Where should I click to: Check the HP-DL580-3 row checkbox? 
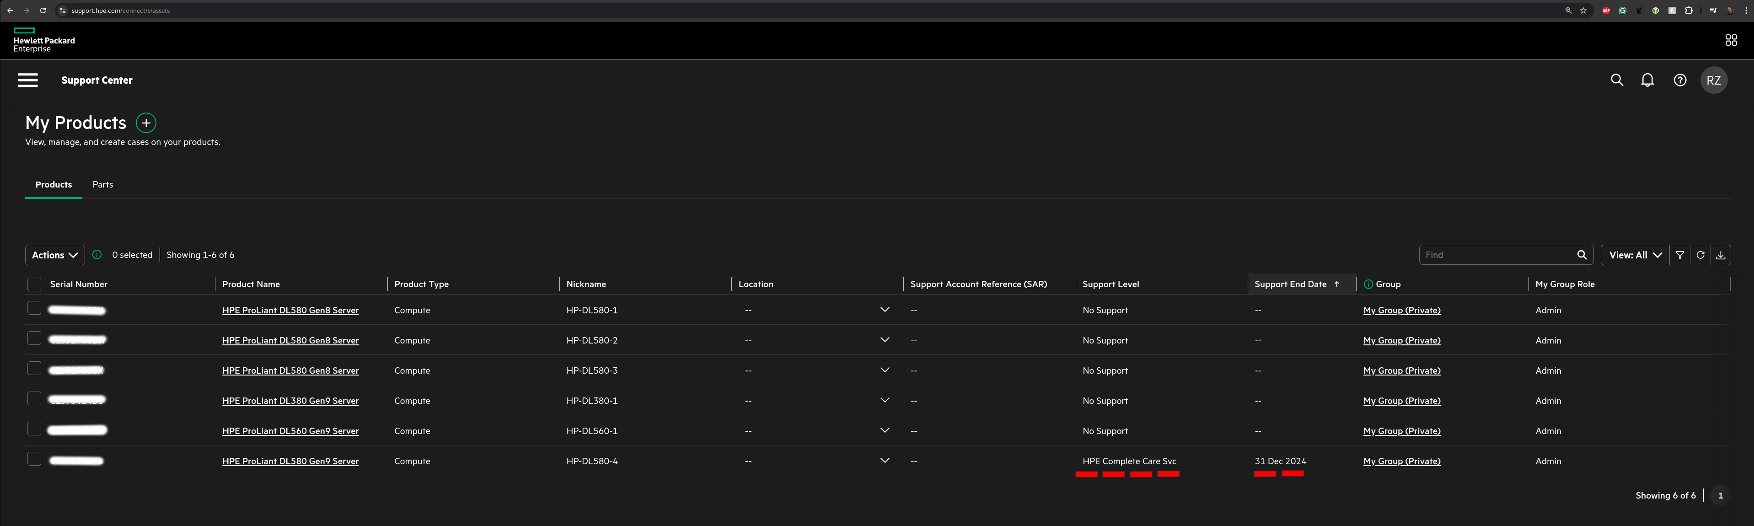click(x=34, y=368)
